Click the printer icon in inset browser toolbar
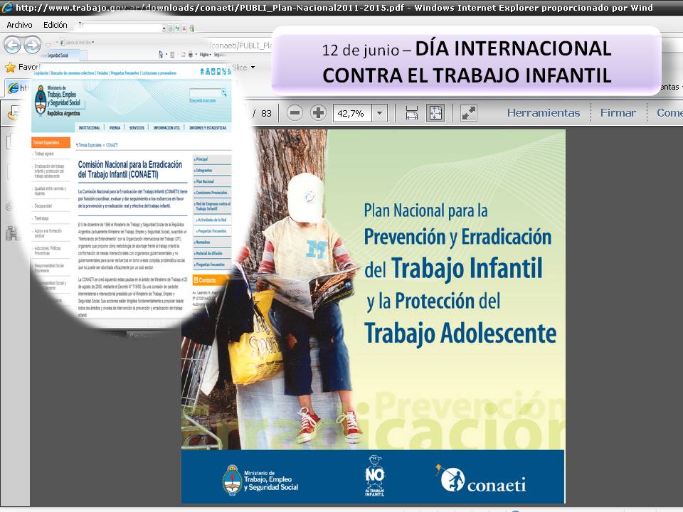The image size is (683, 512). point(191,55)
